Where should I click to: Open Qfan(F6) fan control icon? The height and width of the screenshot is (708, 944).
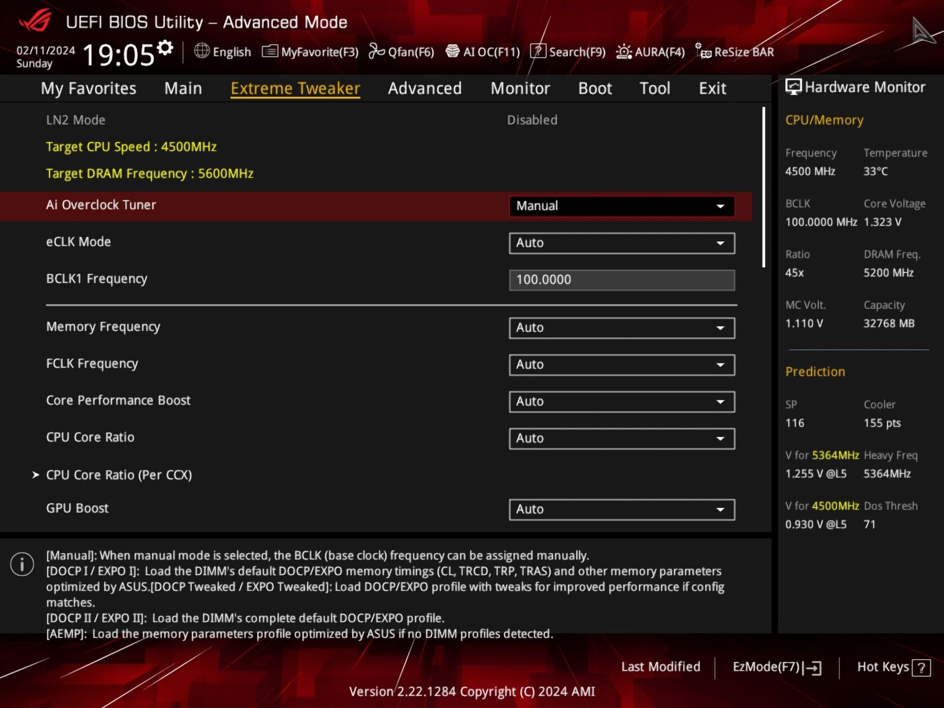pos(377,51)
